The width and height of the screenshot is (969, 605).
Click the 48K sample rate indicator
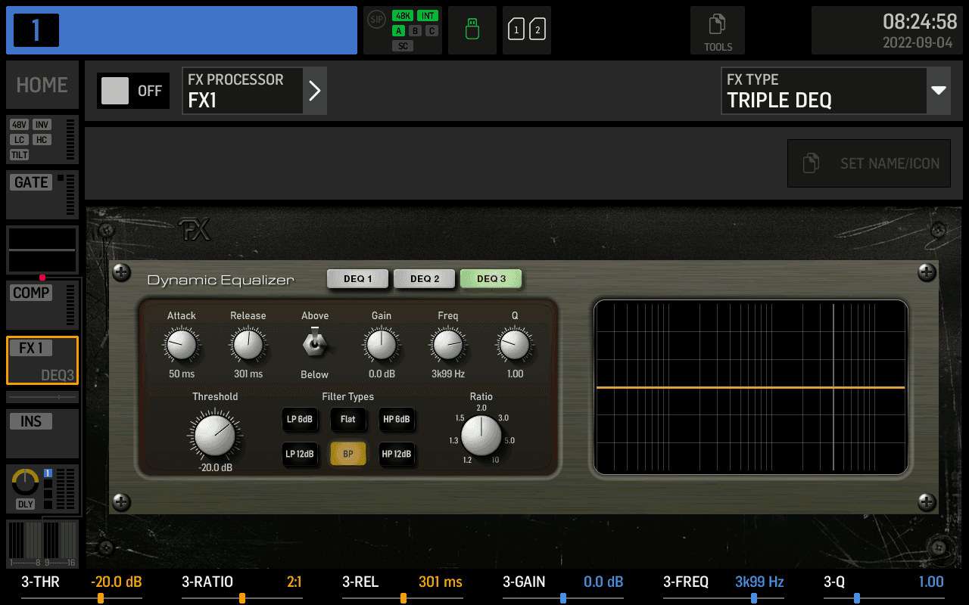coord(403,16)
